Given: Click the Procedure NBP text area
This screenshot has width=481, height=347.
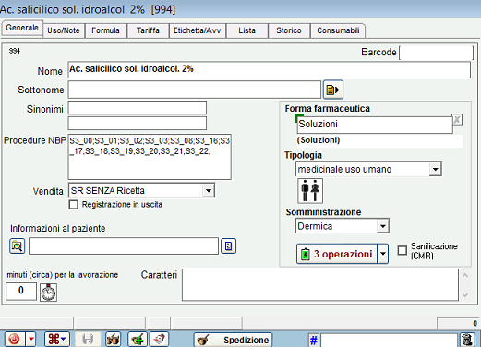Looking at the screenshot, I should click(150, 157).
